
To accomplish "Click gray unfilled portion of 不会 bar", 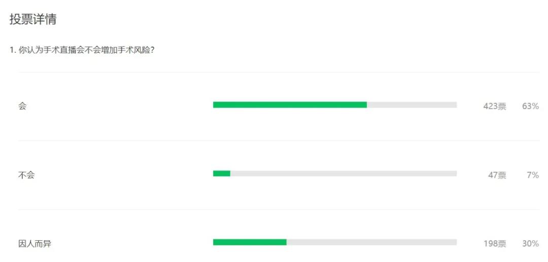I will [344, 174].
